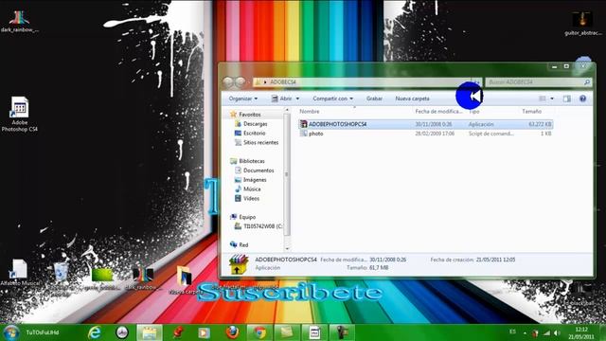Screen dimensions: 606x341
Task: Open the Documentos library
Action: point(258,170)
